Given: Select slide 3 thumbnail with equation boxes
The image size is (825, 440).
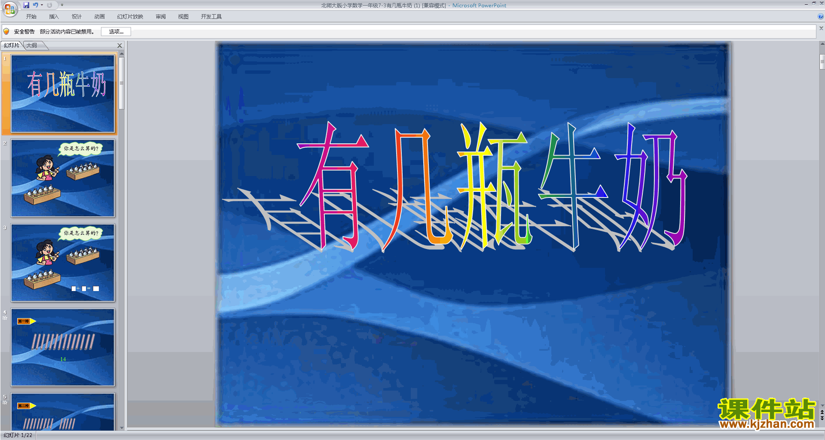Looking at the screenshot, I should click(x=63, y=263).
